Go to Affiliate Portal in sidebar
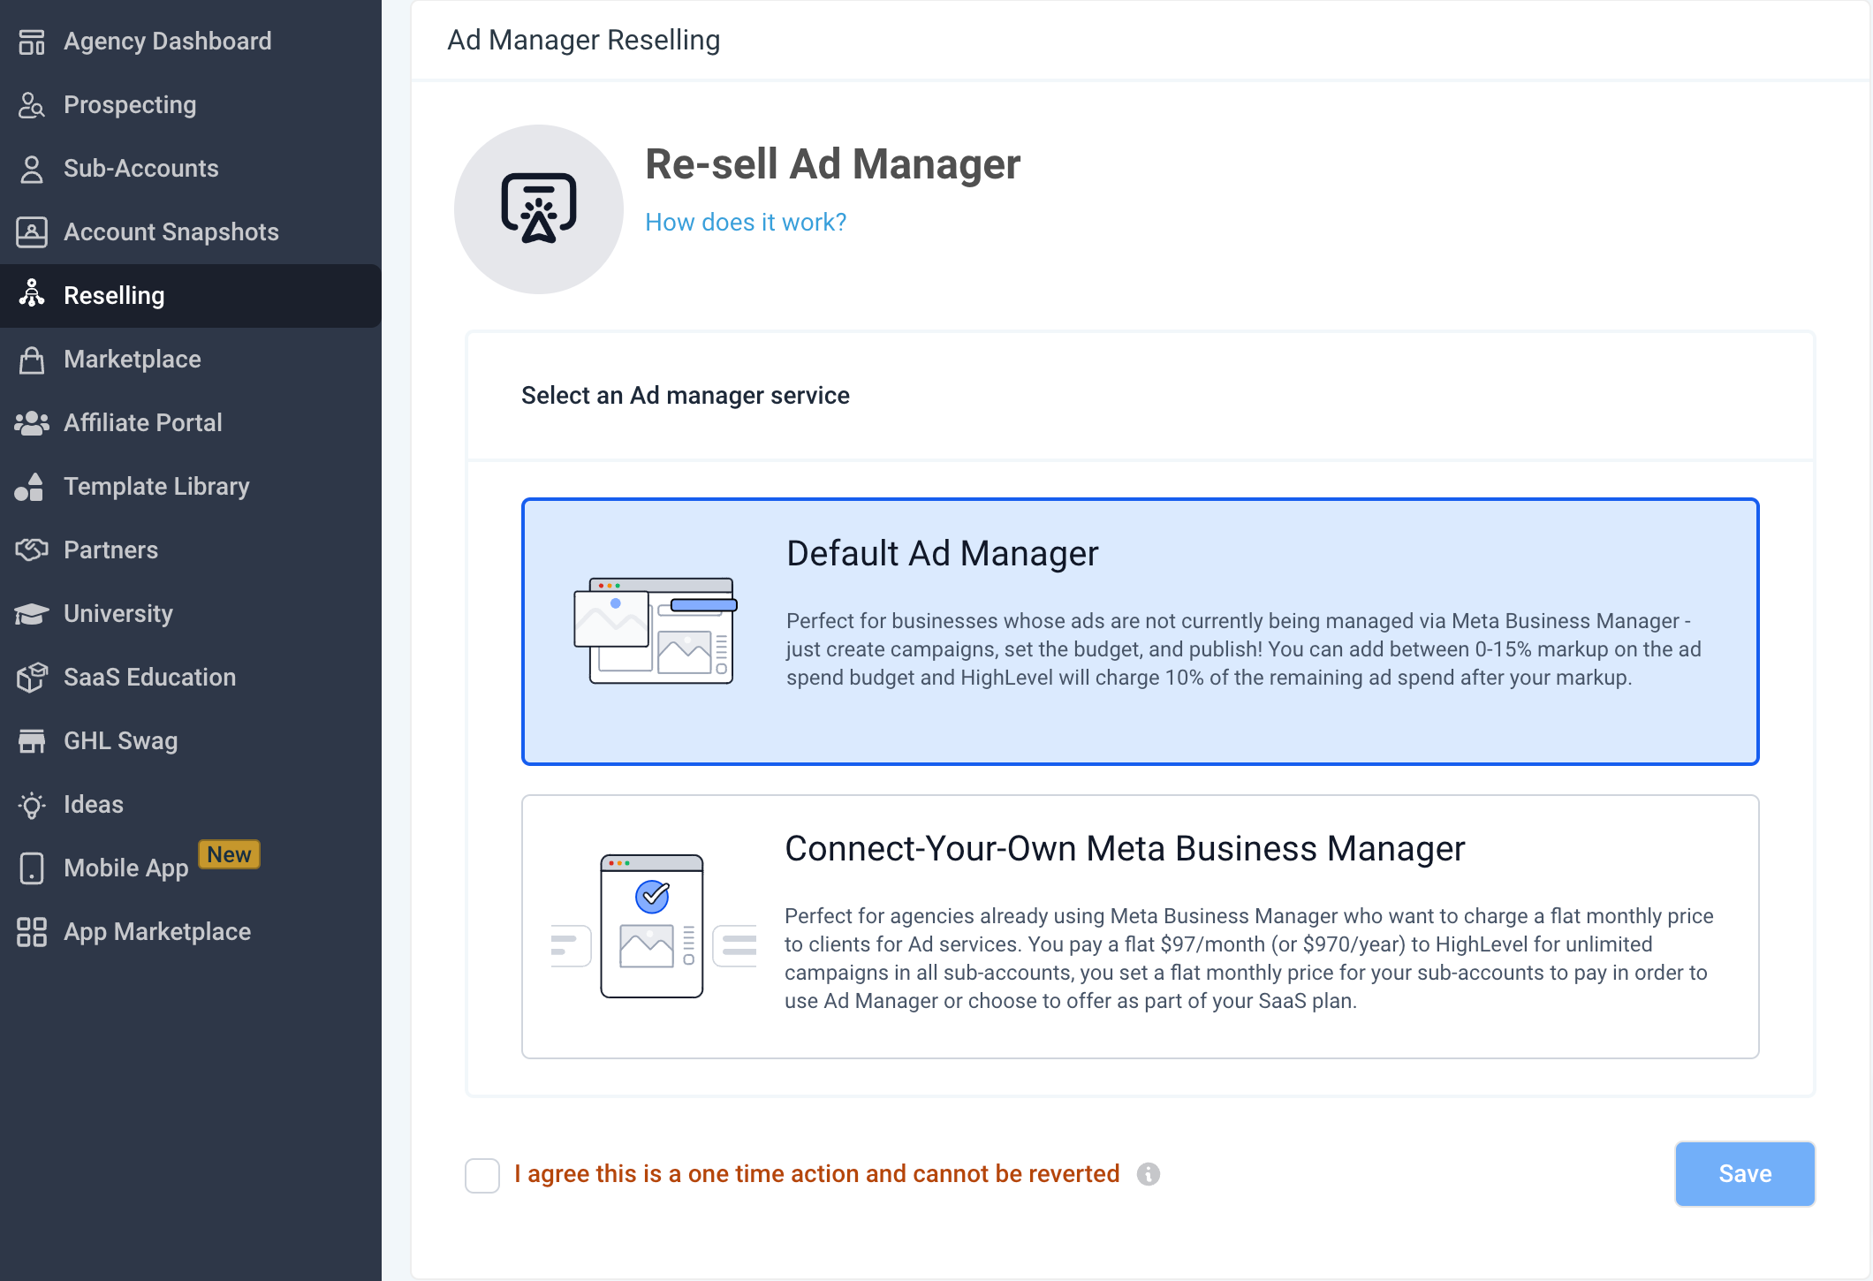The height and width of the screenshot is (1281, 1873). click(x=143, y=423)
